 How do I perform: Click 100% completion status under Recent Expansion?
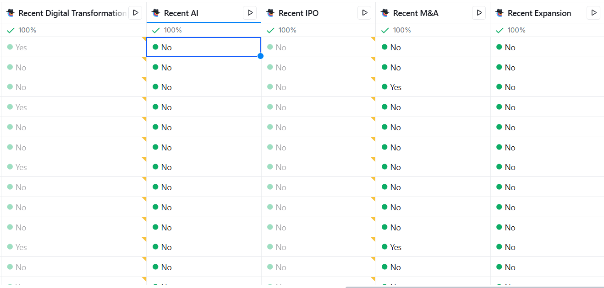[511, 30]
